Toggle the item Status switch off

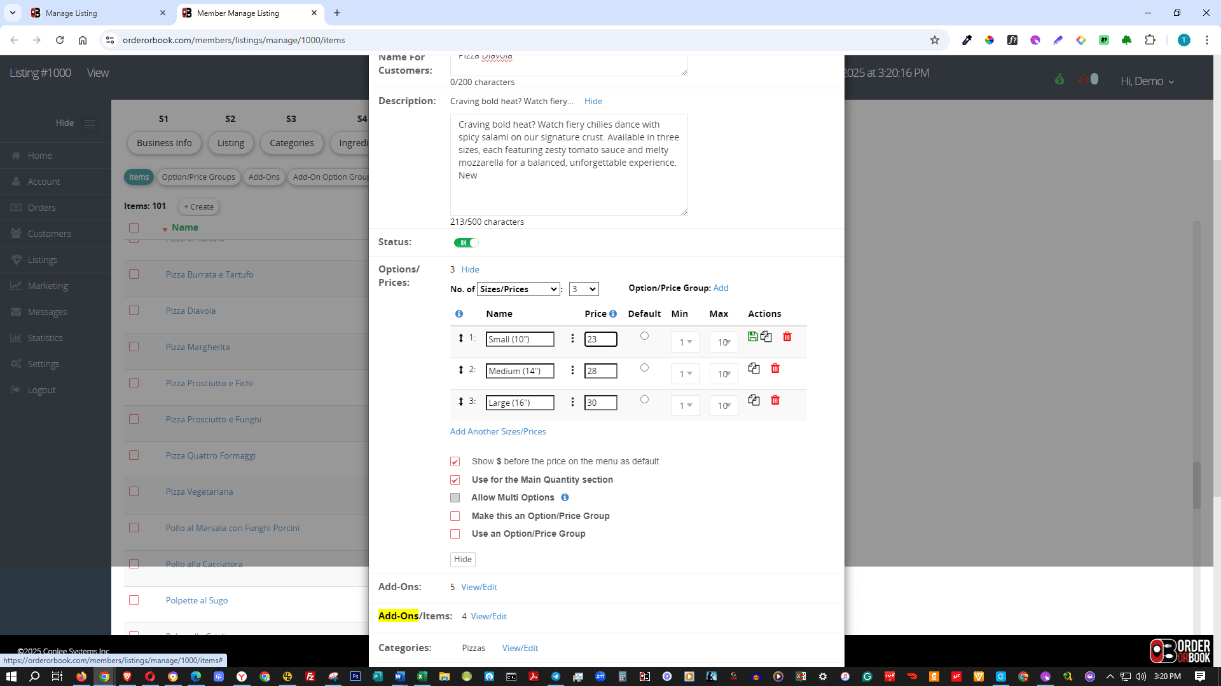pos(466,243)
